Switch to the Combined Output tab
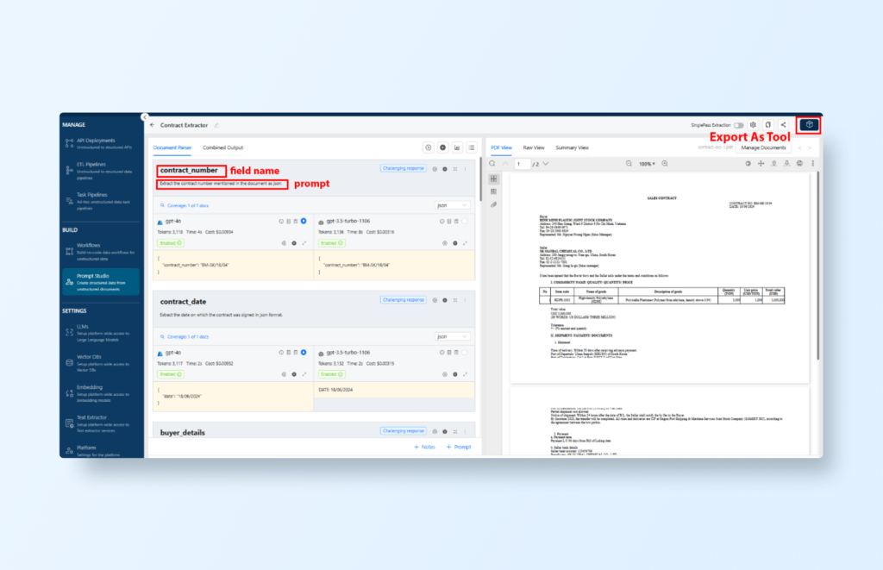 (222, 147)
